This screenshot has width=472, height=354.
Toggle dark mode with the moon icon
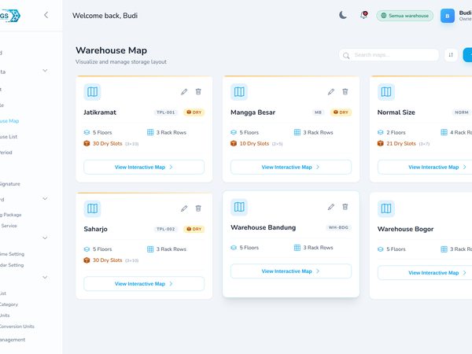pyautogui.click(x=343, y=15)
